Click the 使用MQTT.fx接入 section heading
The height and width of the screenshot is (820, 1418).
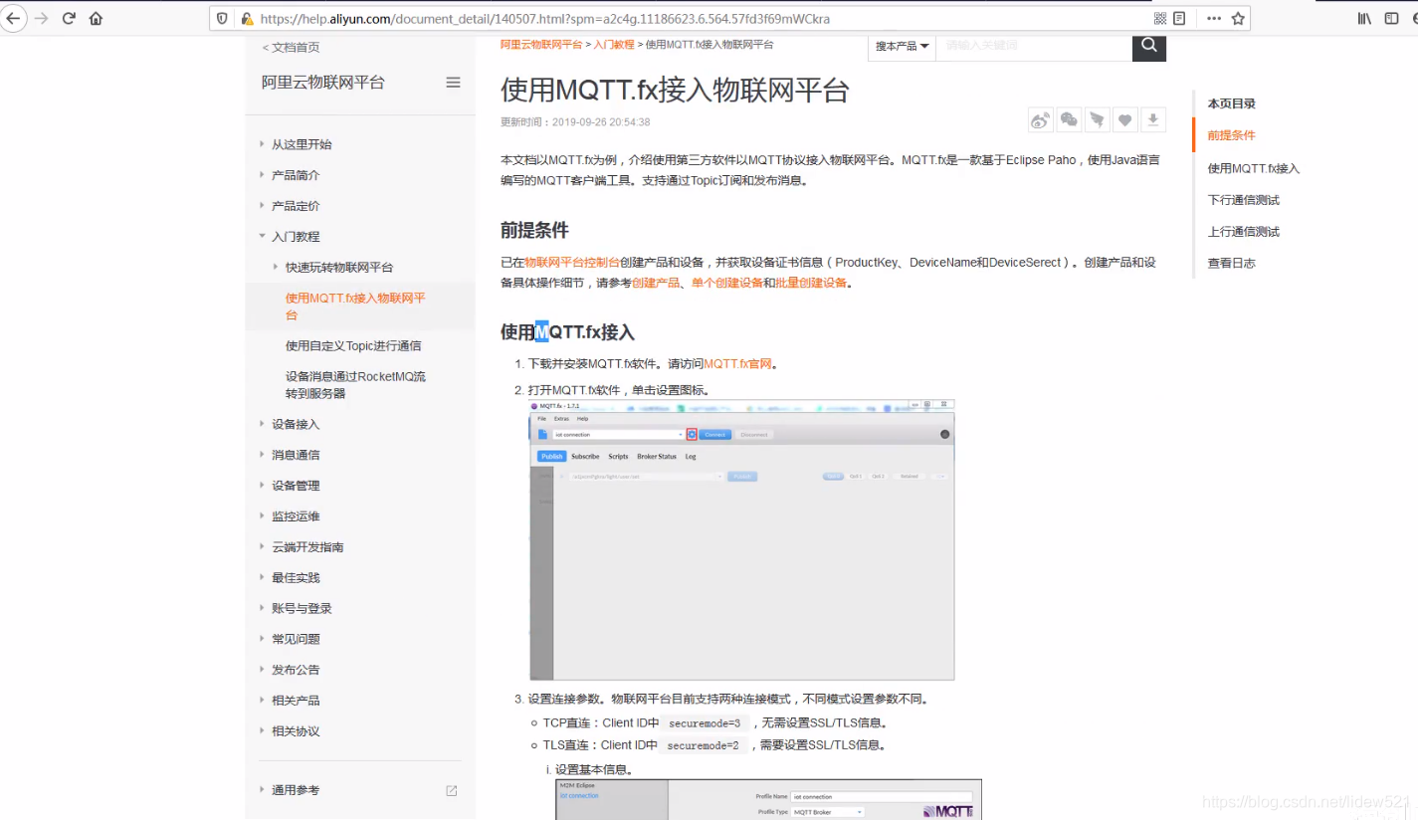pos(567,332)
